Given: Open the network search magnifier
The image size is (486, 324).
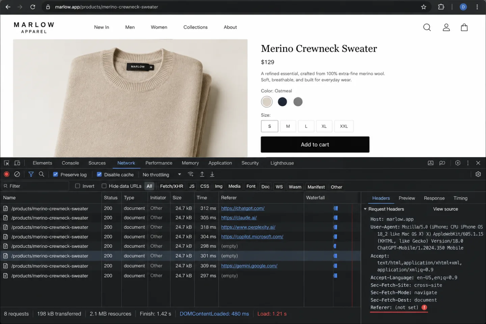Looking at the screenshot, I should pyautogui.click(x=42, y=174).
